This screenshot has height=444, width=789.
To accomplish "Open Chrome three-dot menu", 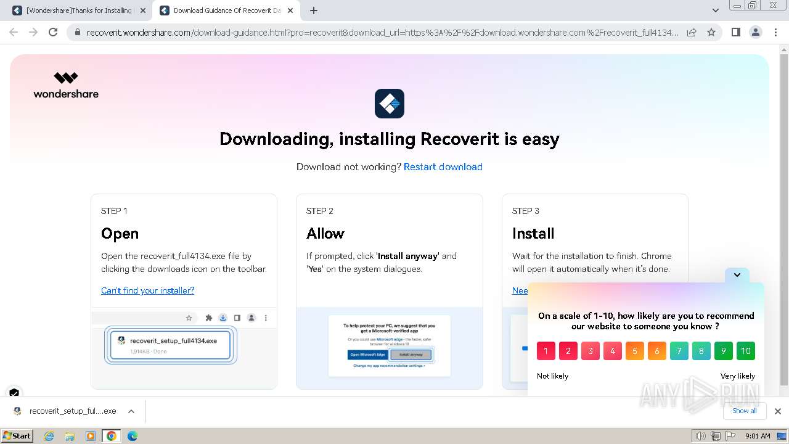I will (775, 32).
